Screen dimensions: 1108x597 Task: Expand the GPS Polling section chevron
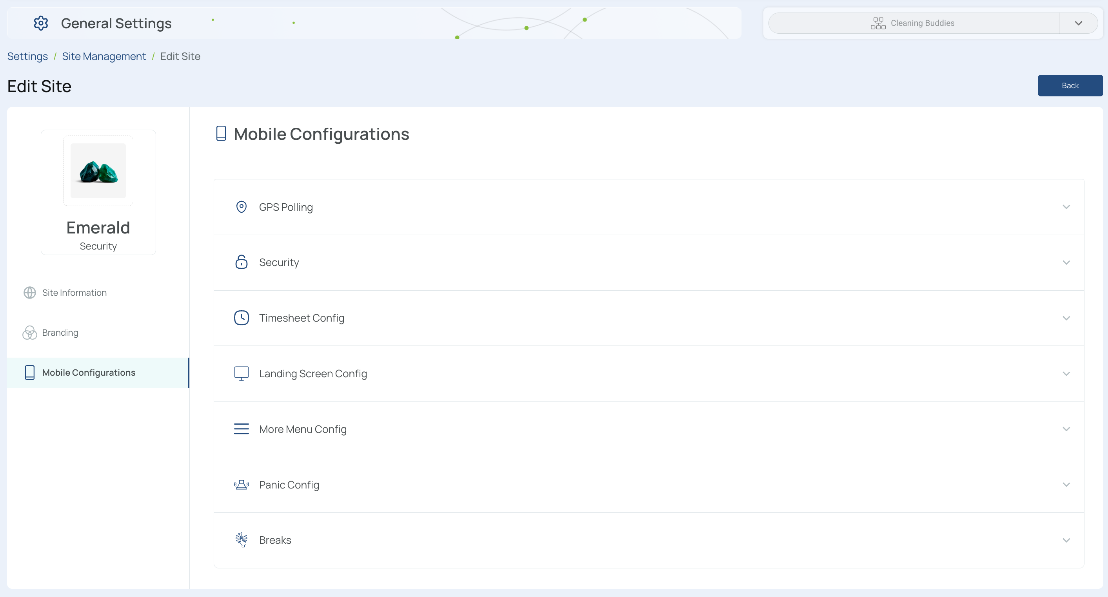pyautogui.click(x=1066, y=207)
